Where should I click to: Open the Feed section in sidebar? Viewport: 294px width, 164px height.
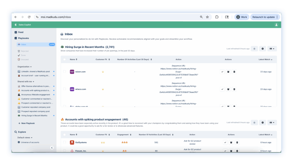(x=21, y=32)
